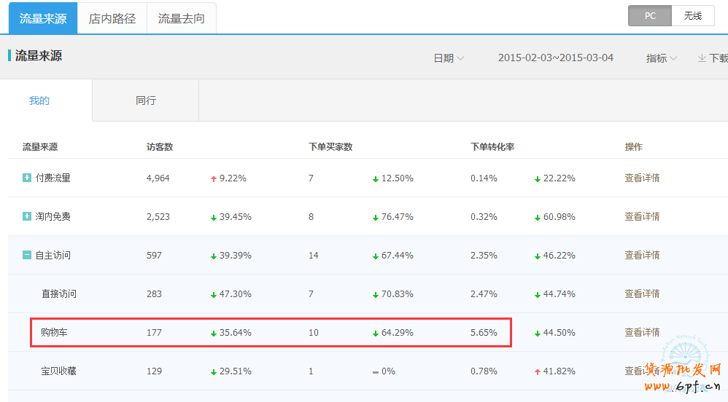Select the 我的 tab
The width and height of the screenshot is (728, 402).
tap(39, 100)
